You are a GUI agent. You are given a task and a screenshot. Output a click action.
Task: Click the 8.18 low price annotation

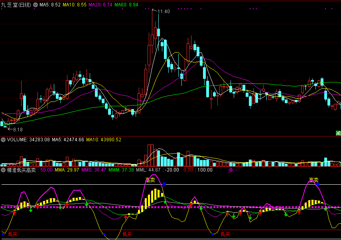pos(18,130)
